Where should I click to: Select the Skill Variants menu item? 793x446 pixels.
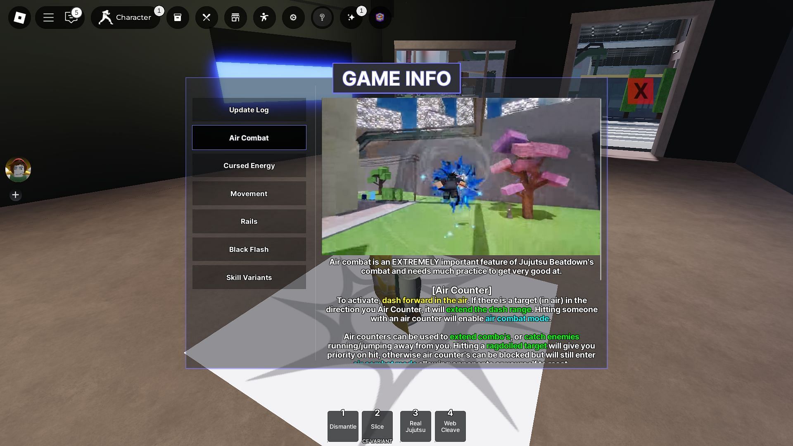[x=249, y=277]
